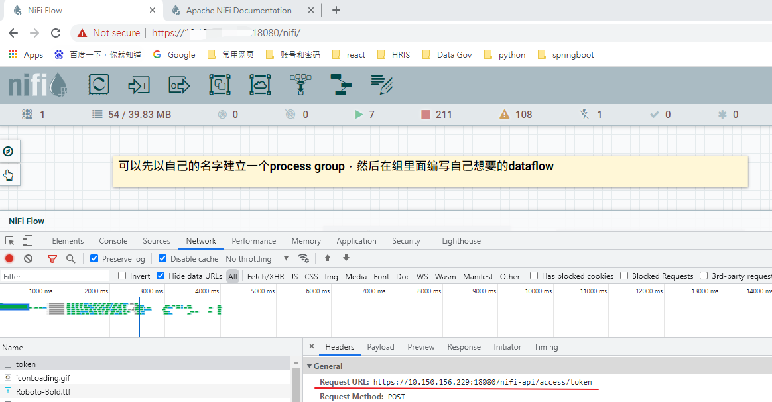
Task: Reload the NiFi page
Action: pyautogui.click(x=56, y=33)
